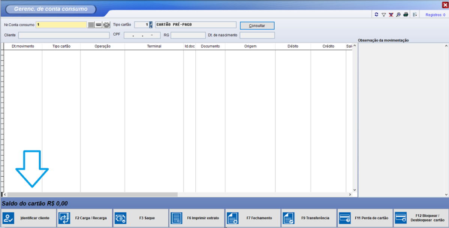
Task: Click the card reader icon near Nr.Conta consumo
Action: point(106,24)
